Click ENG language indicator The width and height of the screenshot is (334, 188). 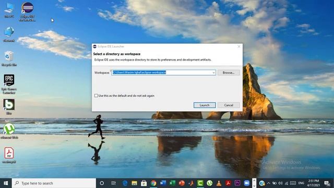(301, 183)
